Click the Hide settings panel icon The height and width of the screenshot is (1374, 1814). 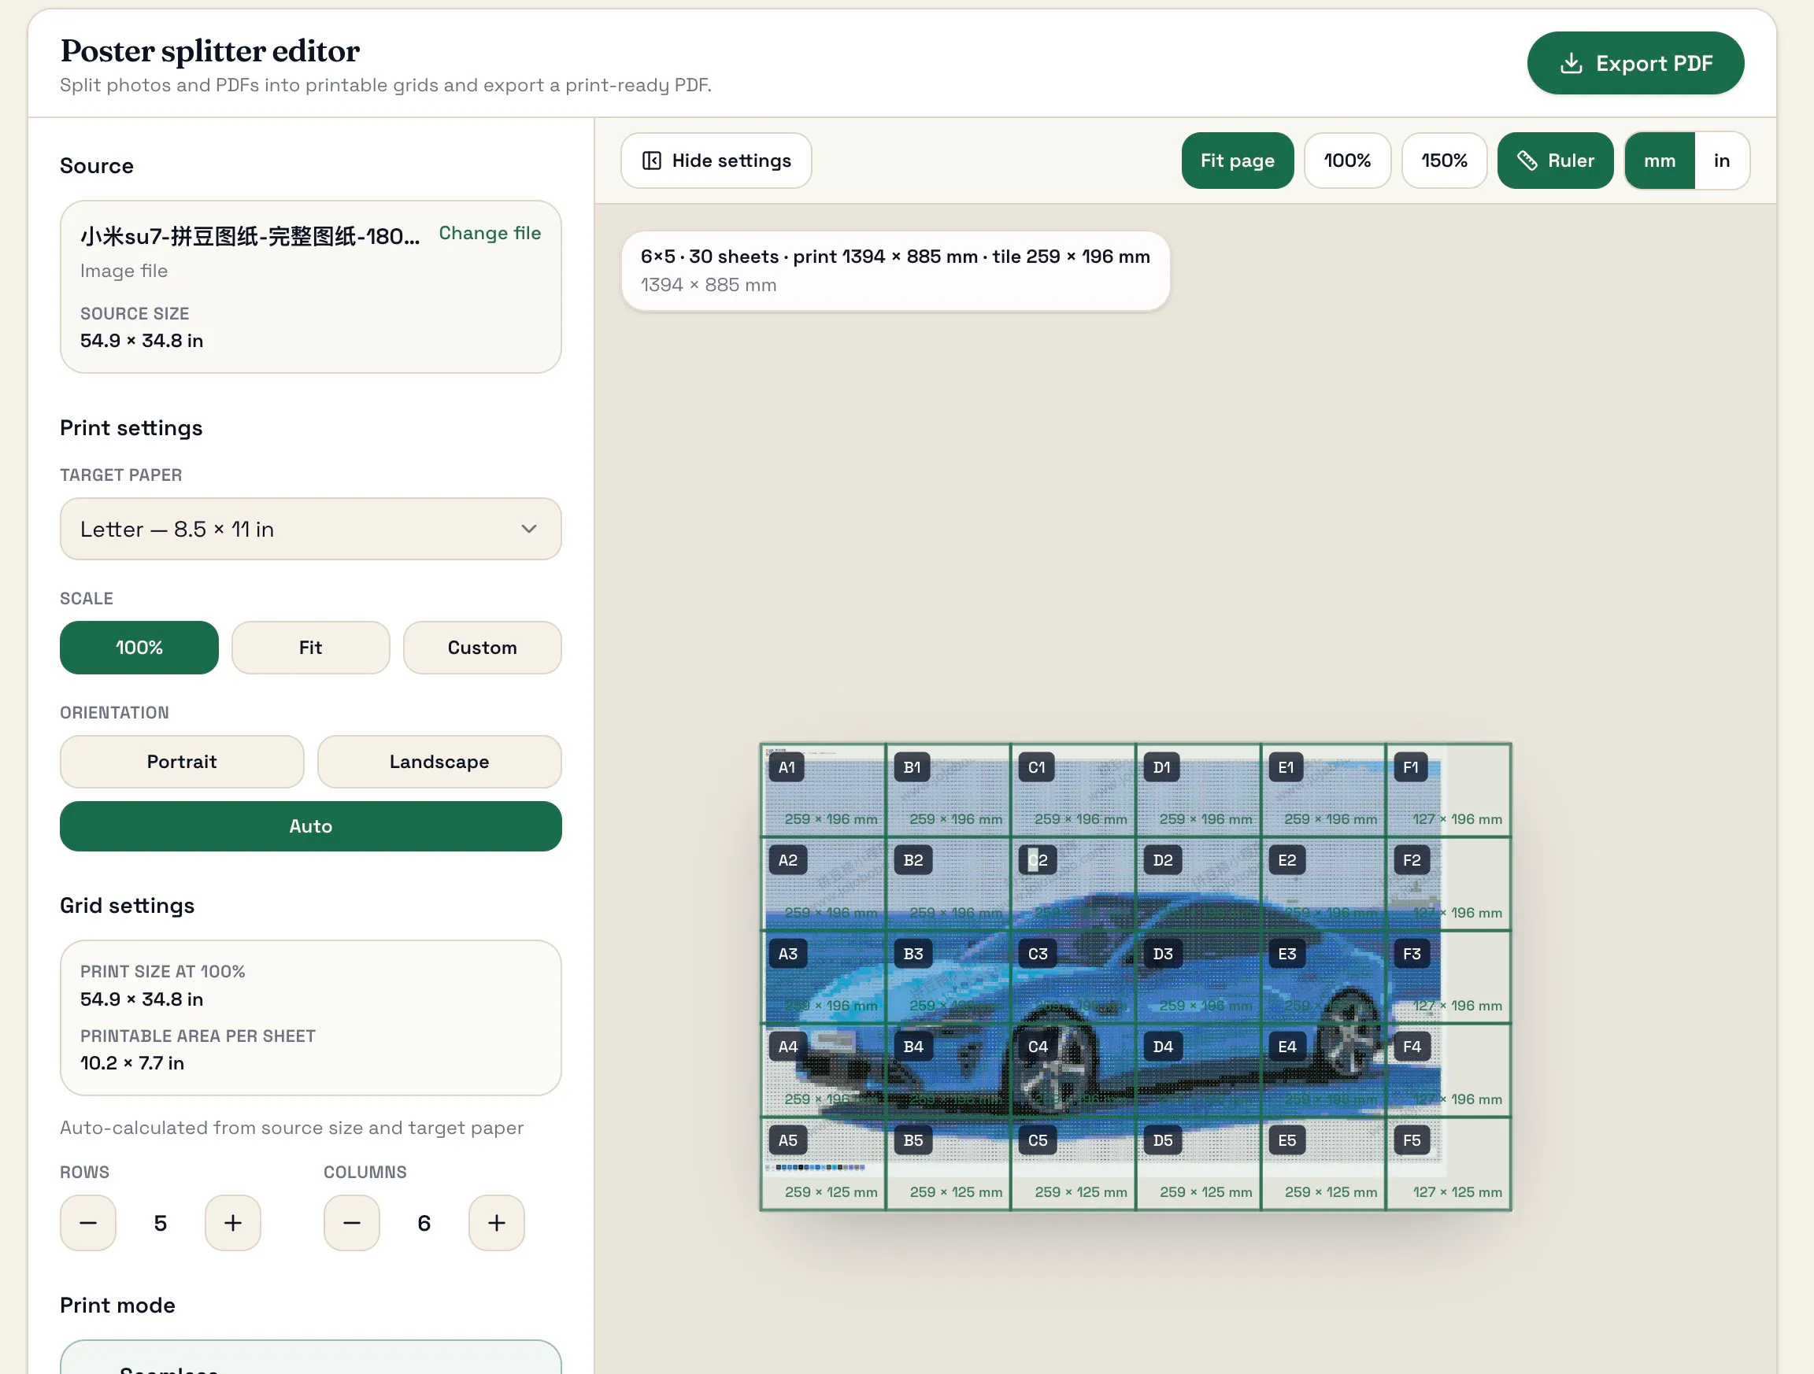(651, 161)
